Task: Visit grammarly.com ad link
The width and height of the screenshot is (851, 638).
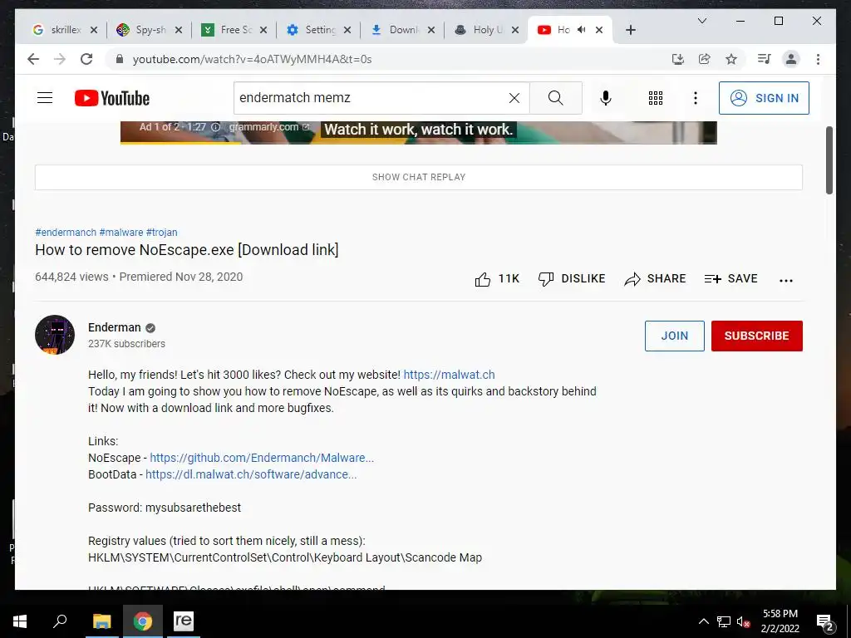Action: [x=268, y=127]
